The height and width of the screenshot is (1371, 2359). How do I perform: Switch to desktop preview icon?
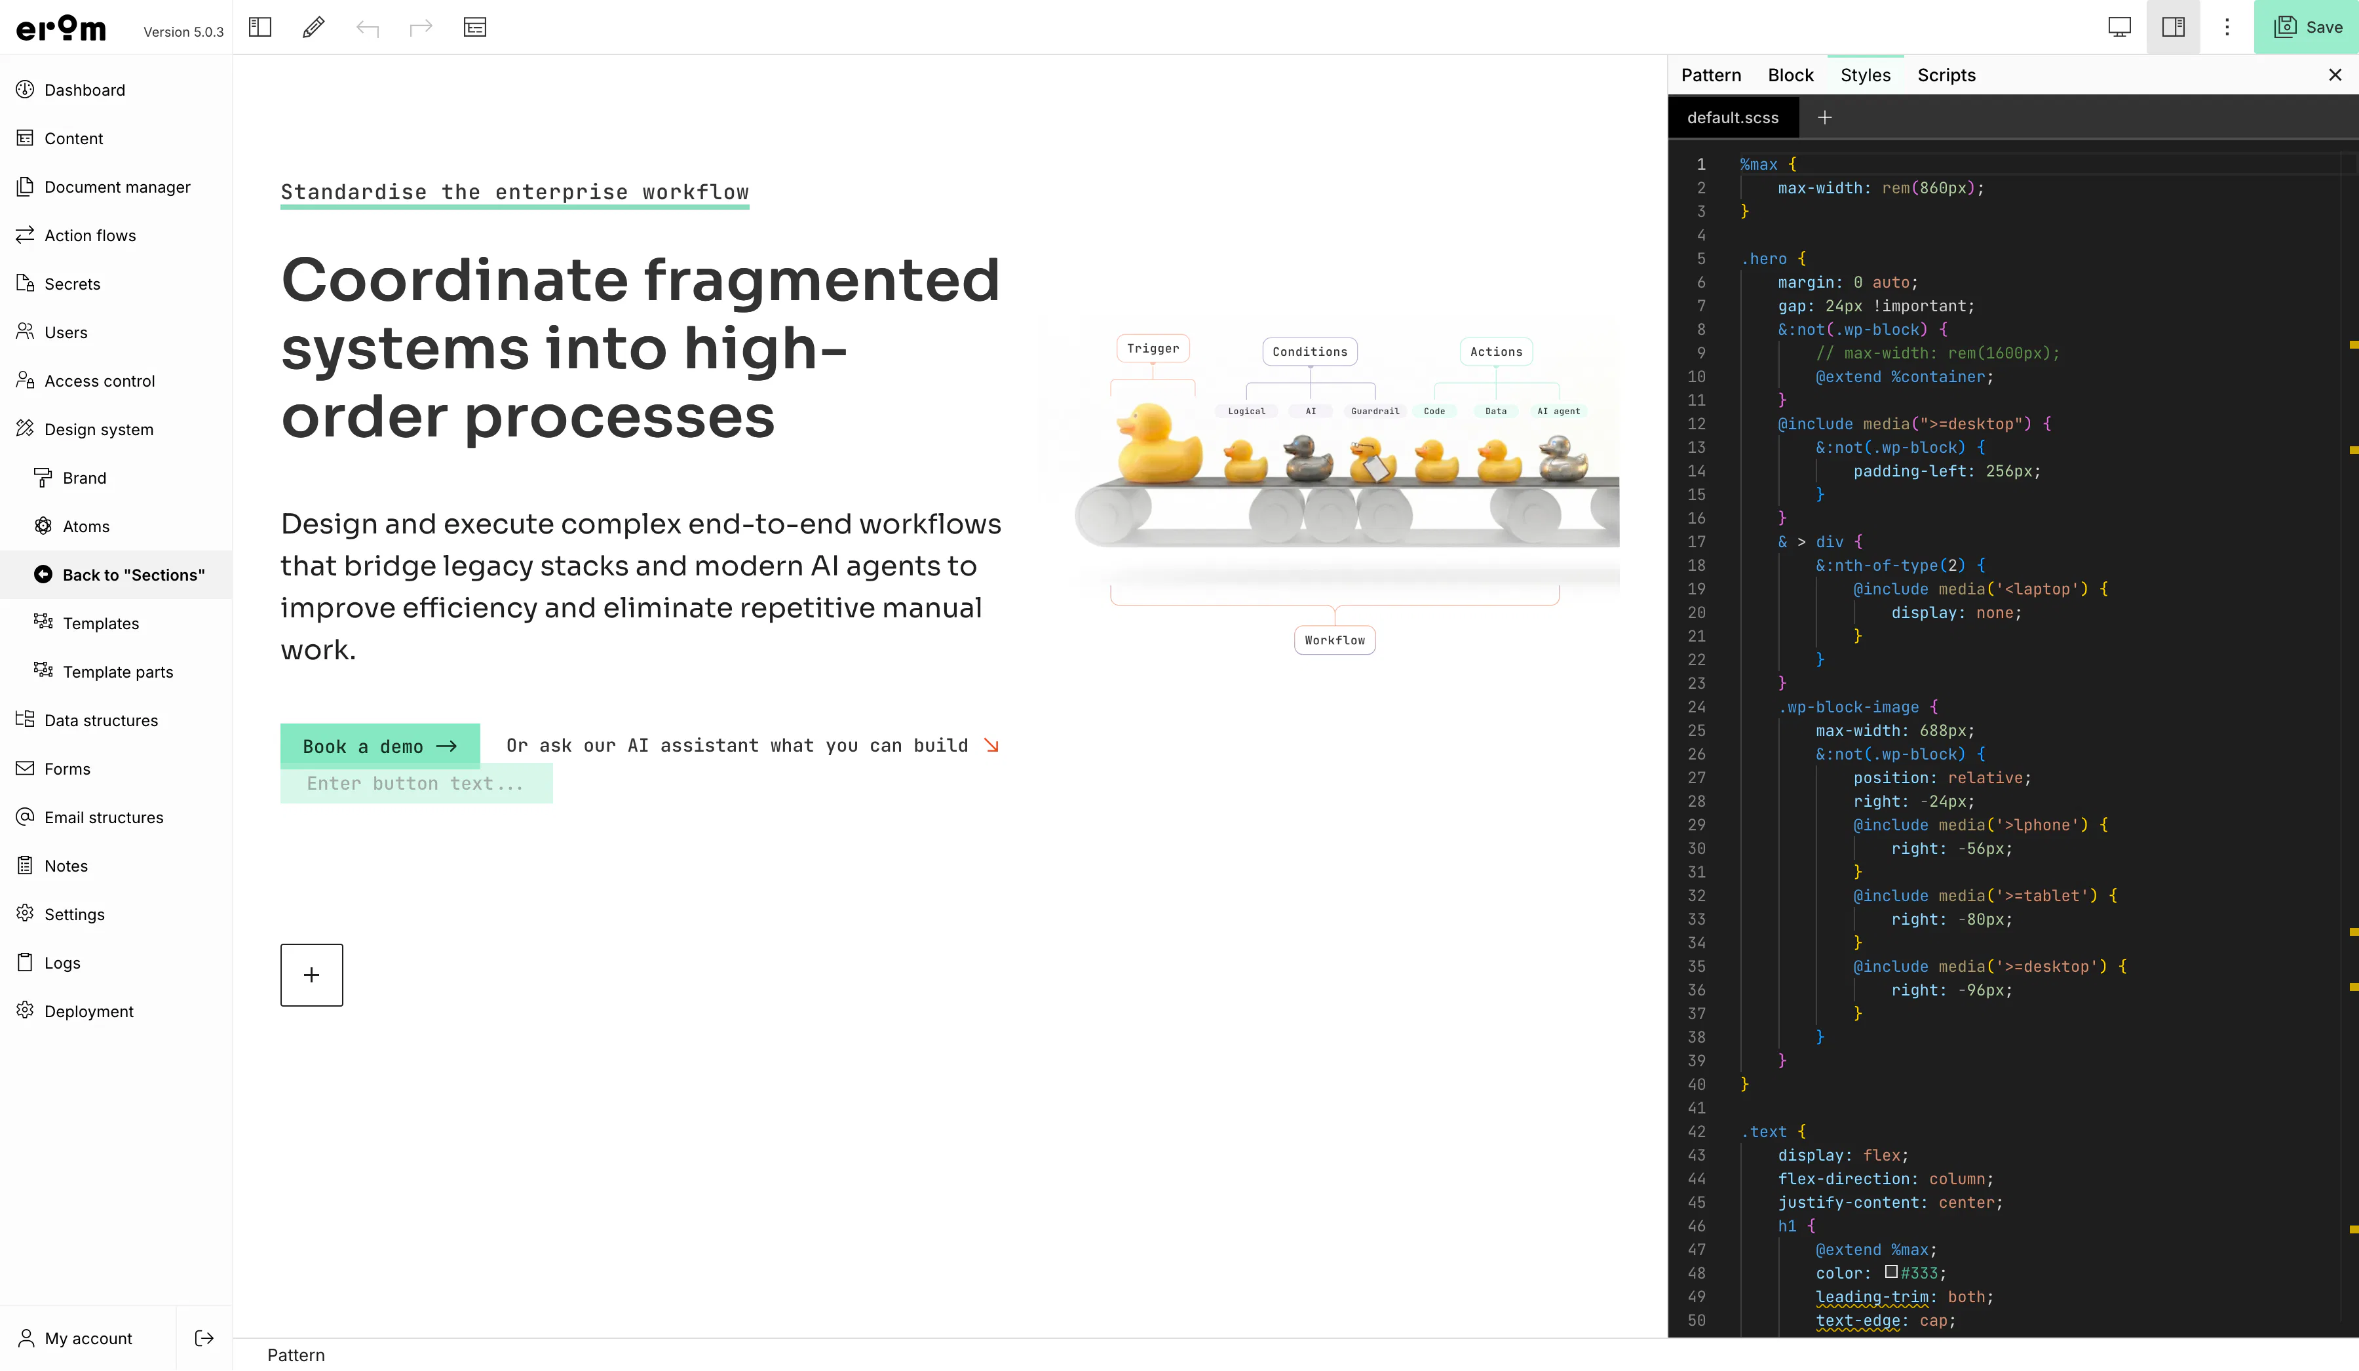[x=2119, y=27]
